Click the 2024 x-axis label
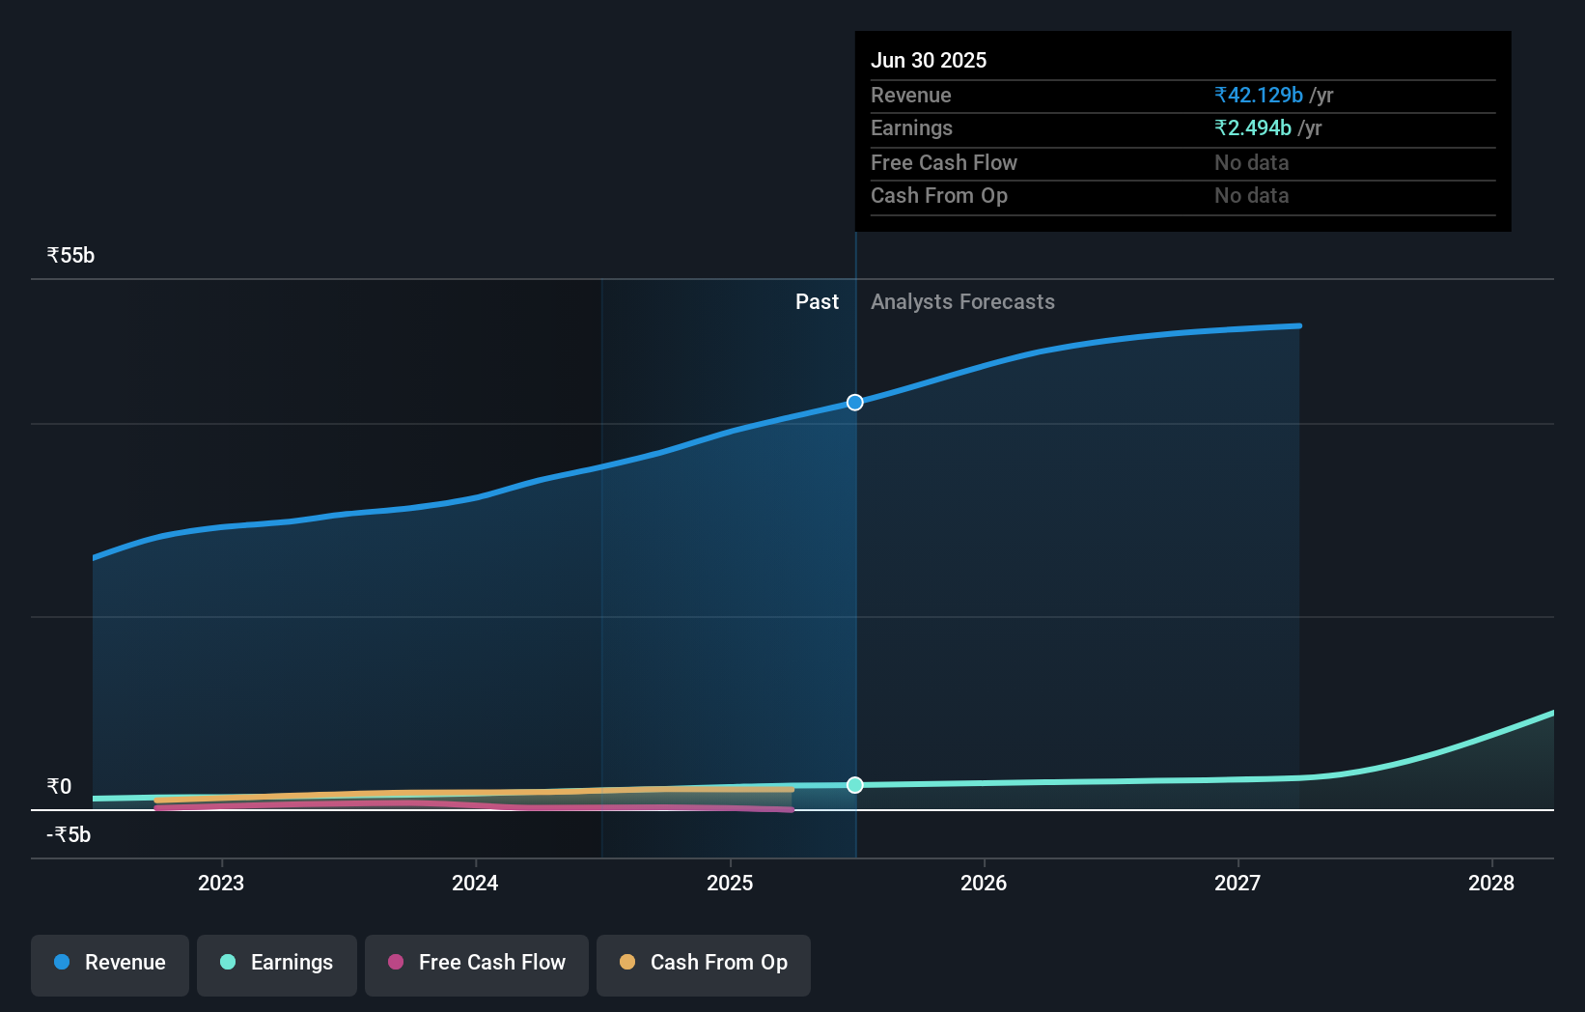 [x=475, y=883]
